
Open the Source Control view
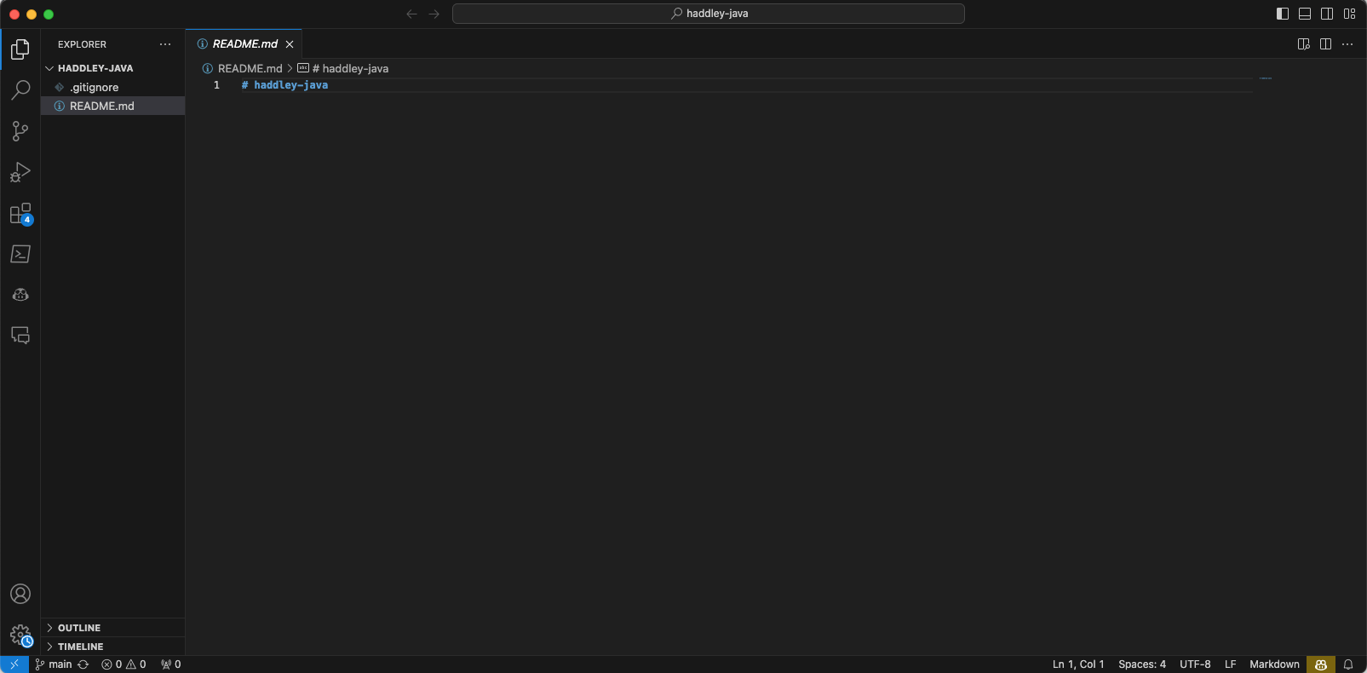(x=20, y=130)
